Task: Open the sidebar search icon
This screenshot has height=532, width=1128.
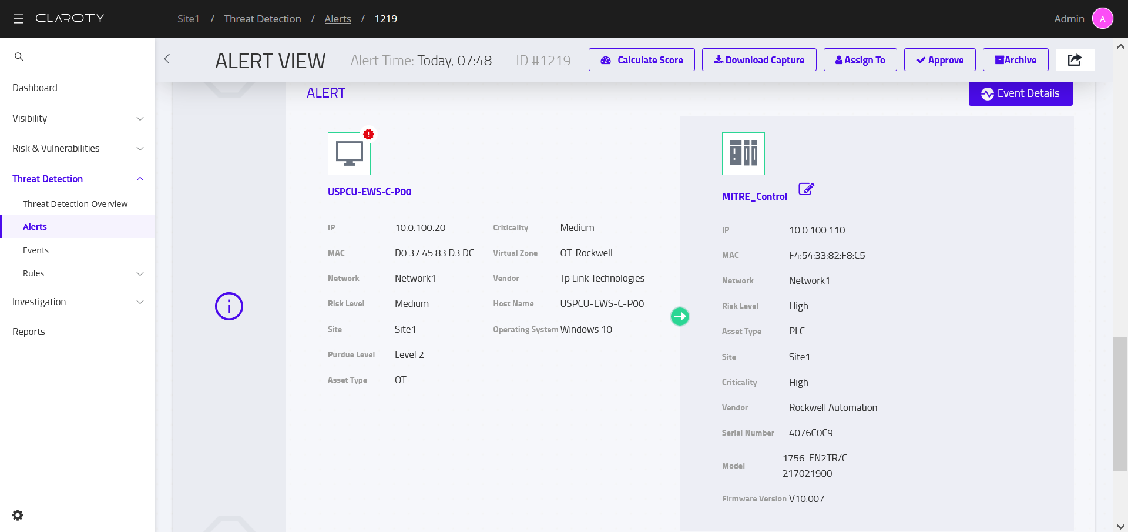Action: (19, 56)
